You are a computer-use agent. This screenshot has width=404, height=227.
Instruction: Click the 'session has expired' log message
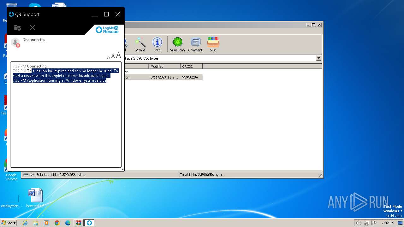(66, 73)
